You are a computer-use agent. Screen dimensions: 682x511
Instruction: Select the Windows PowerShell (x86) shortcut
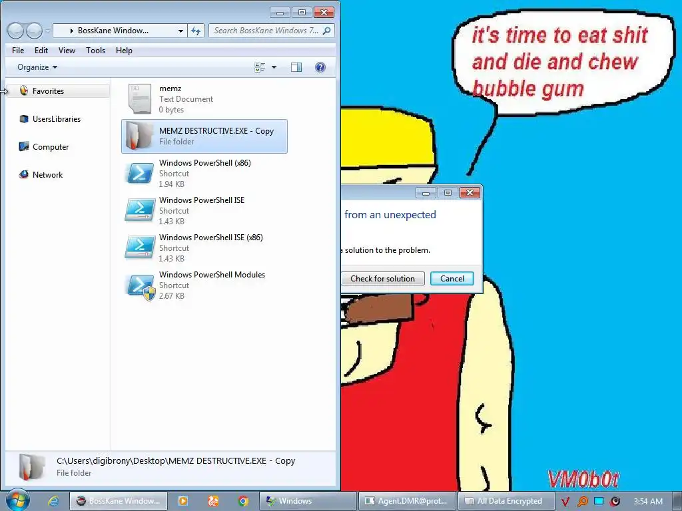click(x=204, y=174)
